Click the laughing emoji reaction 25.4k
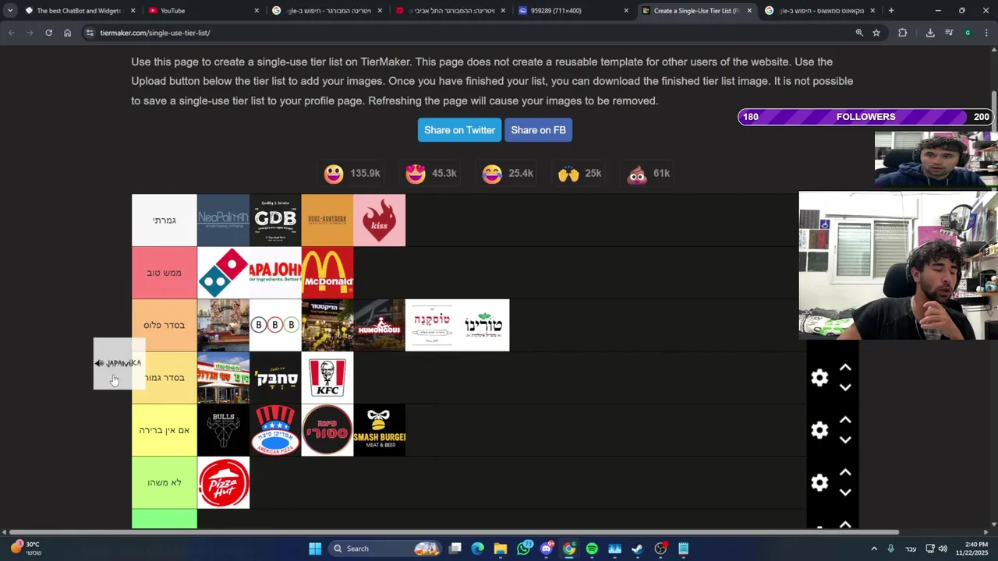This screenshot has height=561, width=998. coord(507,173)
